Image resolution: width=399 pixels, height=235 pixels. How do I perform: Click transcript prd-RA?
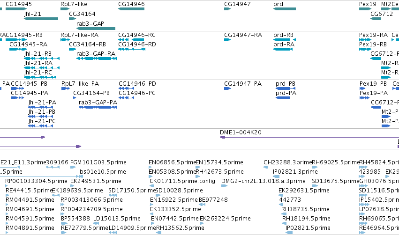pos(283,49)
